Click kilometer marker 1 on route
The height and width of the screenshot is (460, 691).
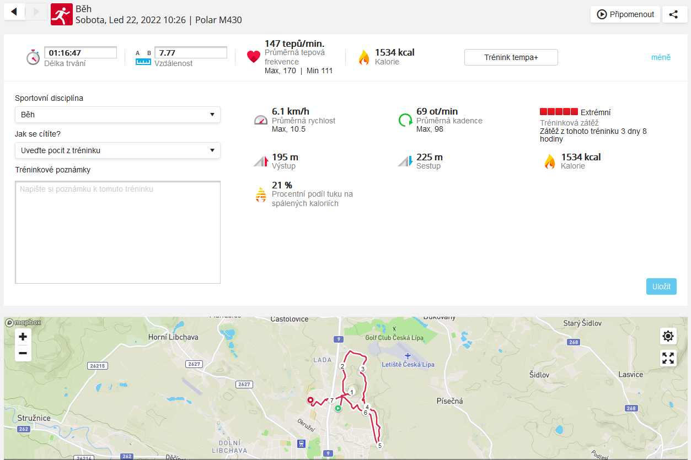[351, 392]
